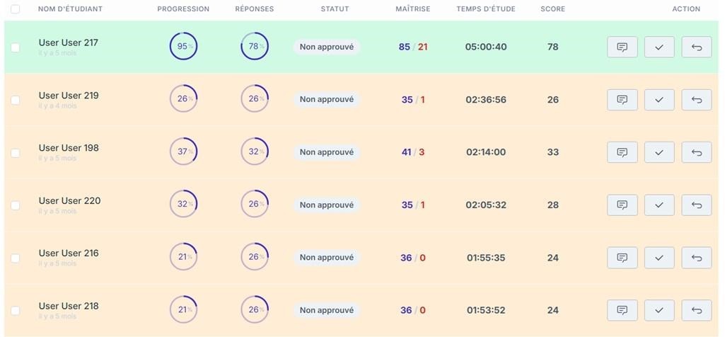Click Non approuvé status of User User 198
Viewport: 725px width, 337px height.
[327, 152]
